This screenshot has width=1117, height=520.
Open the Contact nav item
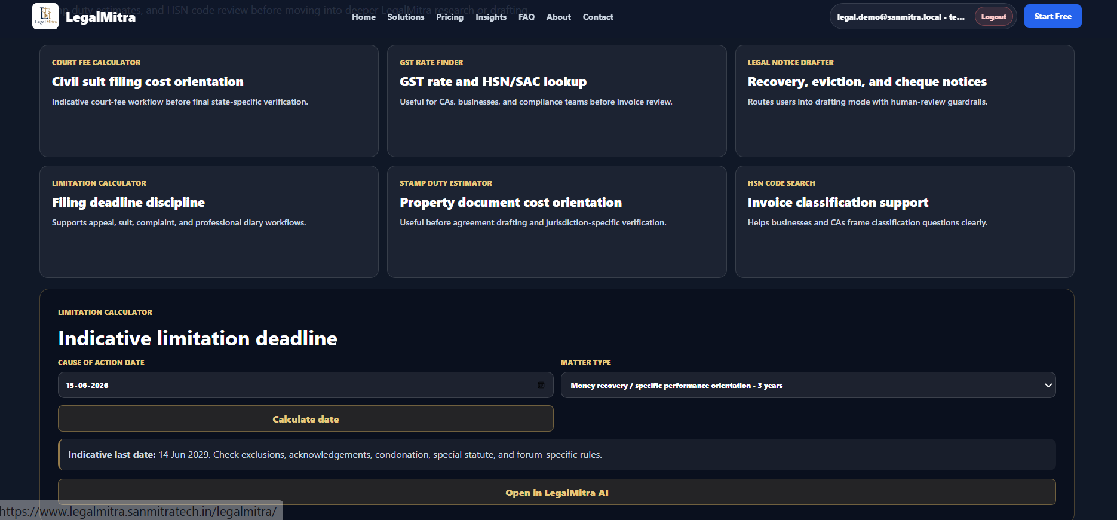pyautogui.click(x=598, y=17)
